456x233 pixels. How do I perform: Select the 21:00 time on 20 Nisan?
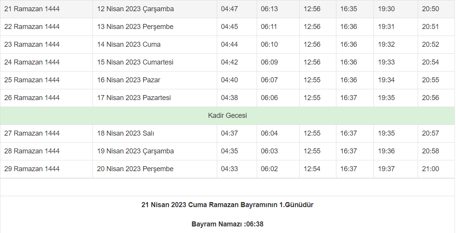click(x=430, y=169)
